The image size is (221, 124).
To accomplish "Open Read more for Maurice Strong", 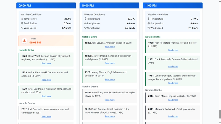I will point(110,63).
